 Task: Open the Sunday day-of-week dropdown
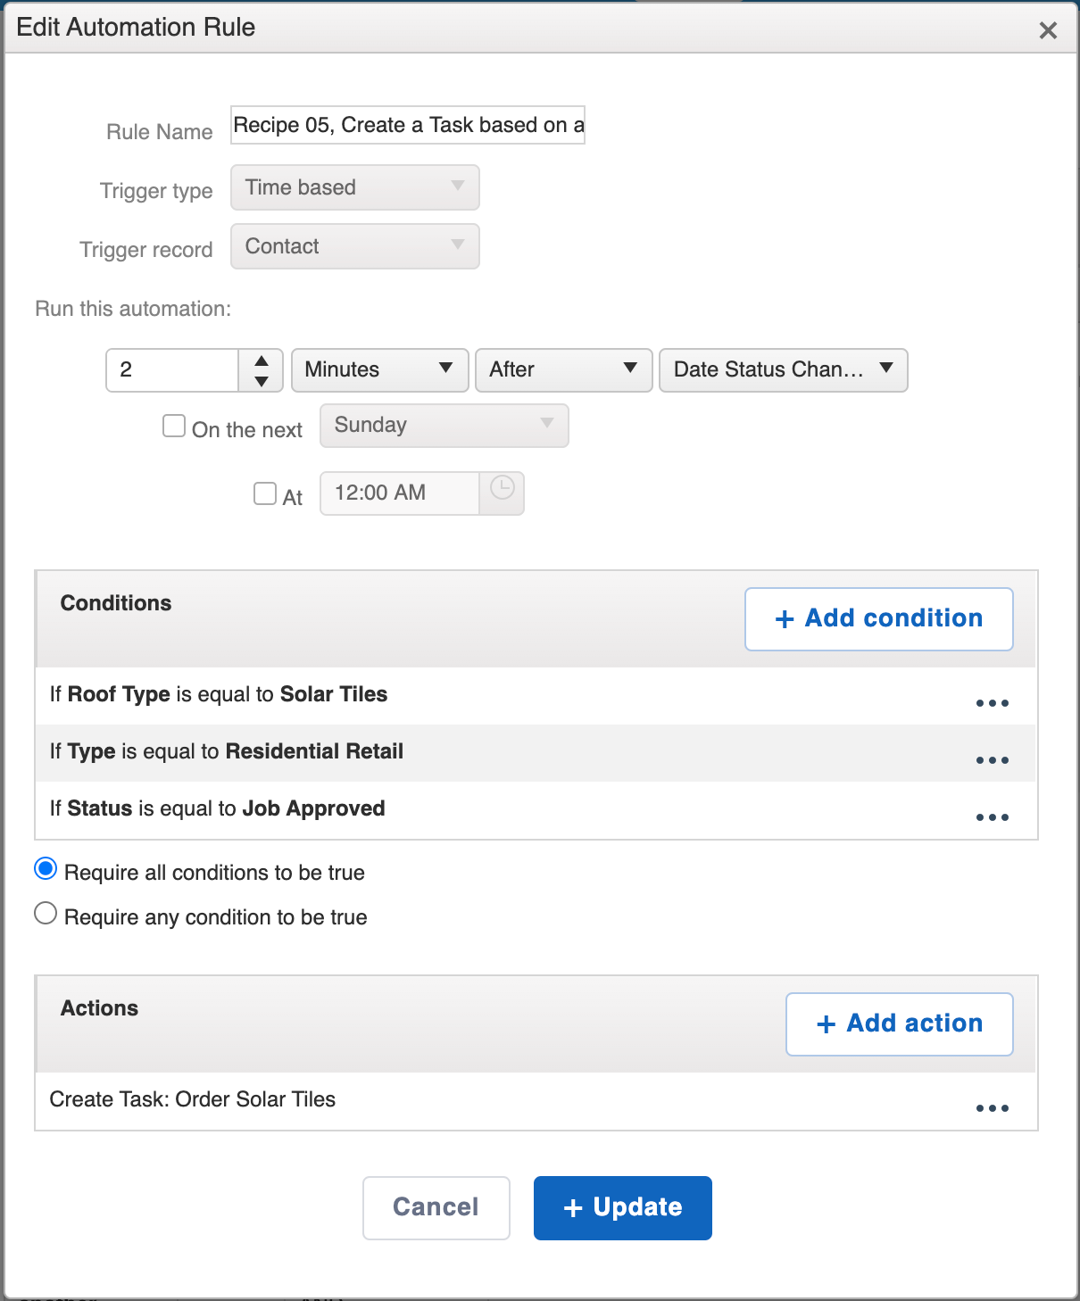click(444, 426)
